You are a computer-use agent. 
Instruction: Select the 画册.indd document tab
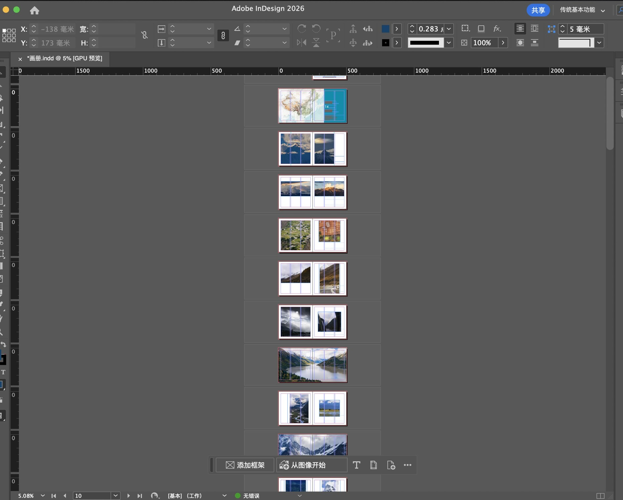coord(65,58)
